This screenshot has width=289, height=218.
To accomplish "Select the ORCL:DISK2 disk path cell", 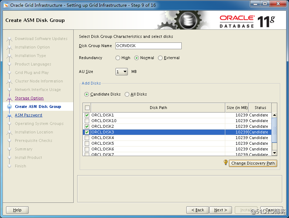I will (x=158, y=127).
